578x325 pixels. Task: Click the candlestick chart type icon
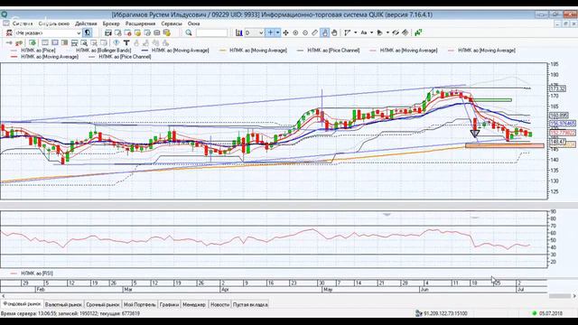[x=238, y=32]
